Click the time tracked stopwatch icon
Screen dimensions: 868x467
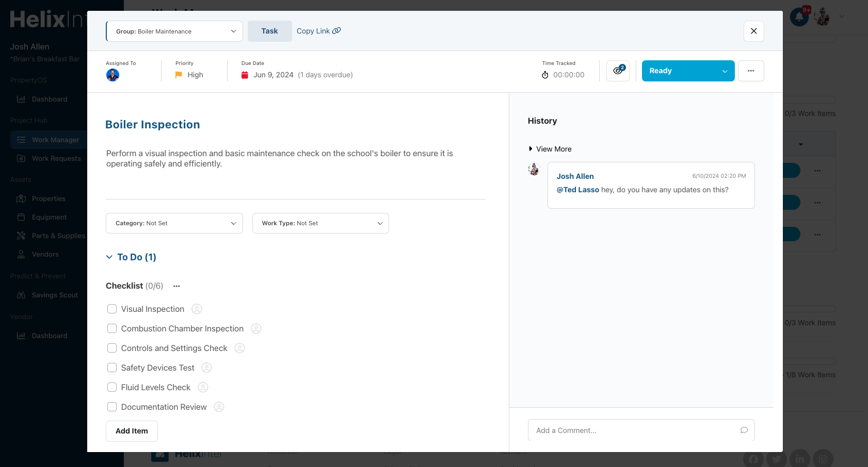coord(545,74)
